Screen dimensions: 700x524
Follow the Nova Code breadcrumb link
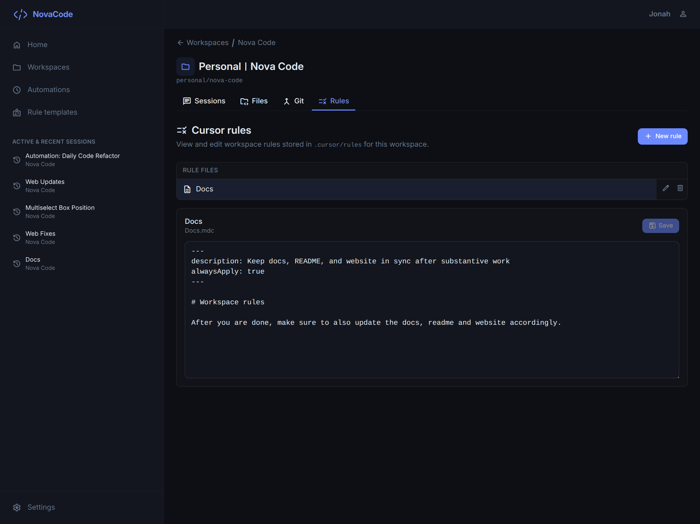(x=257, y=43)
